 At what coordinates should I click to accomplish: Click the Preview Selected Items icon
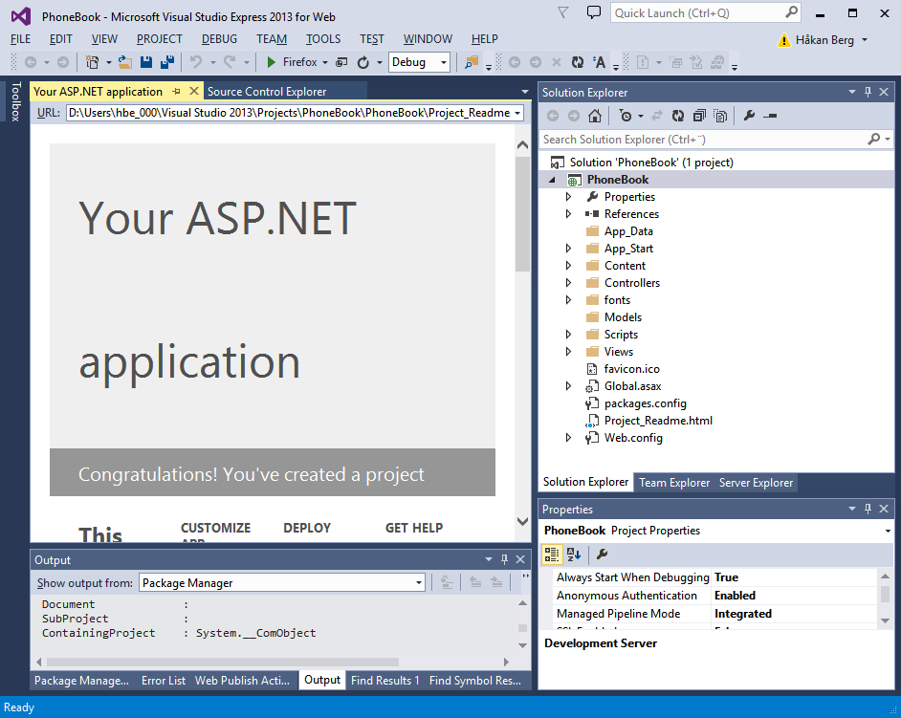(x=770, y=116)
